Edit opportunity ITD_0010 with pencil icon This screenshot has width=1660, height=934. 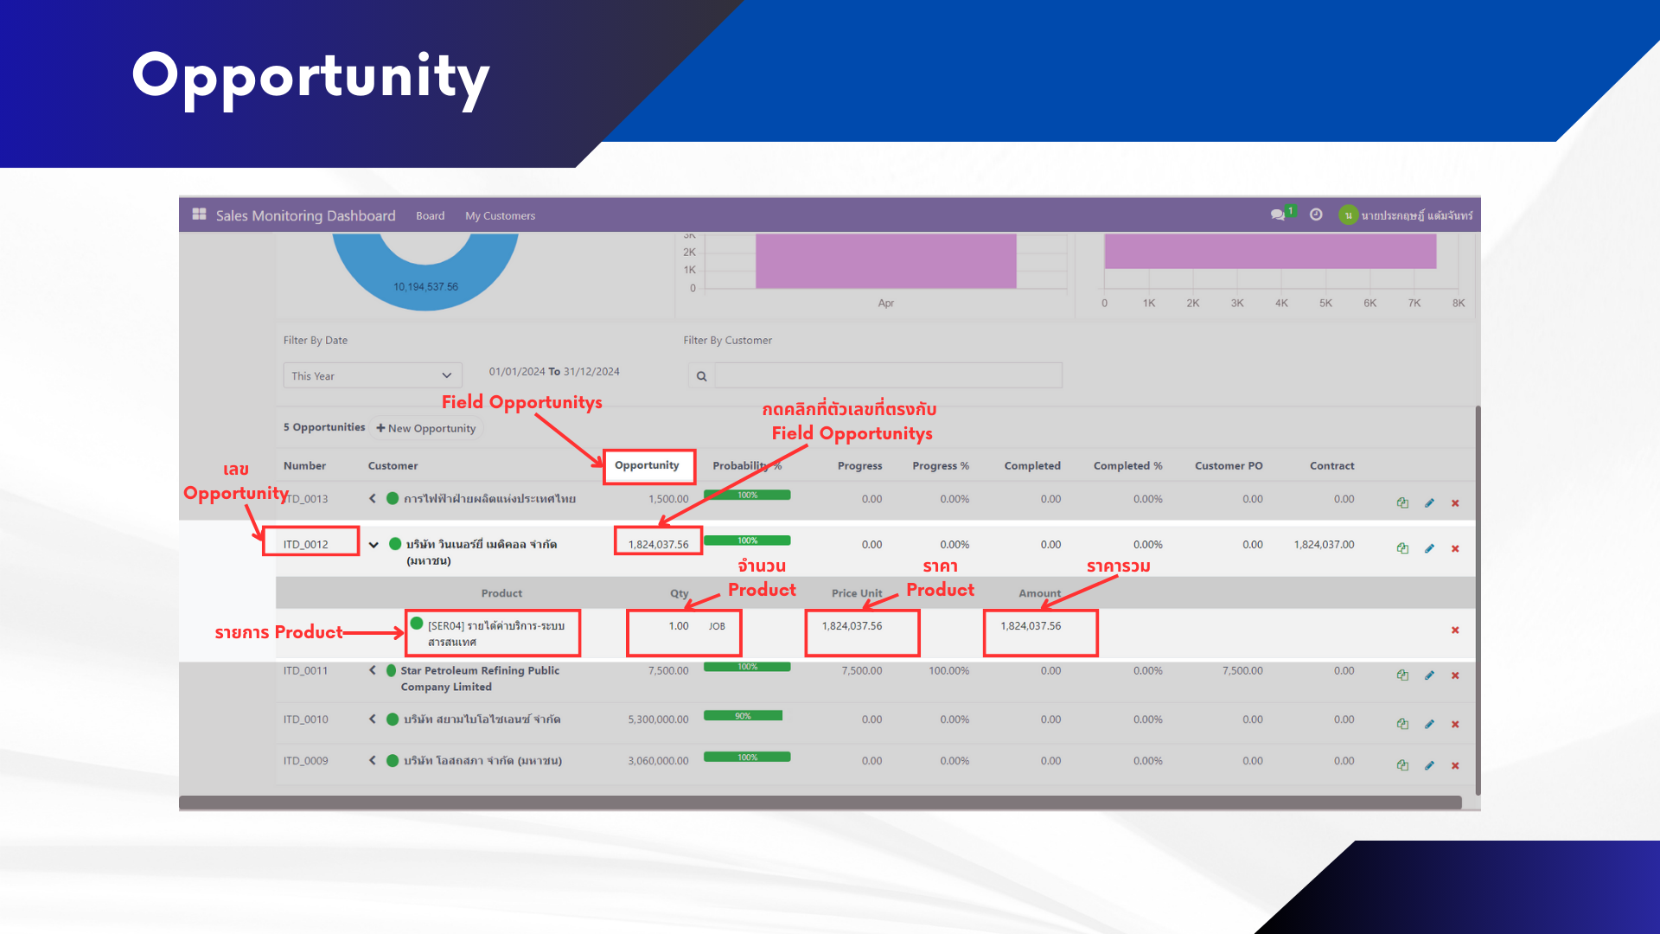(1429, 724)
